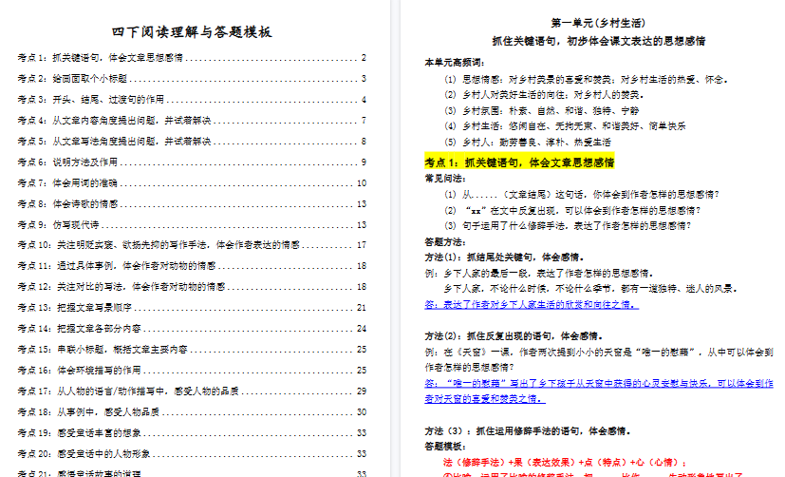The height and width of the screenshot is (477, 785).
Task: Click item (4) 乡村生活：悠闲自在、无拘无束
Action: 565,125
